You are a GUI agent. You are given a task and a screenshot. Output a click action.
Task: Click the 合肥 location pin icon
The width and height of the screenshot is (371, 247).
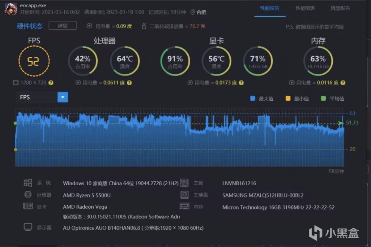click(193, 12)
